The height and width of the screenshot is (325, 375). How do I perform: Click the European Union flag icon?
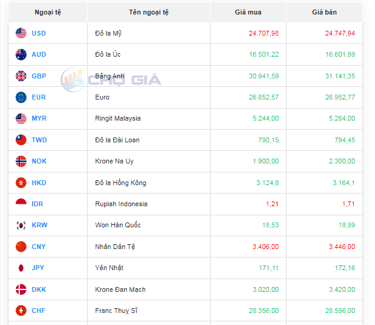21,97
